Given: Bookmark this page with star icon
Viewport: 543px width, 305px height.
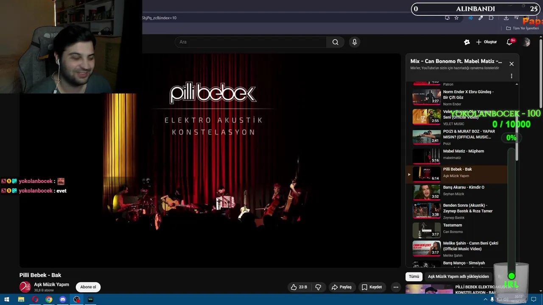Looking at the screenshot, I should tap(456, 18).
